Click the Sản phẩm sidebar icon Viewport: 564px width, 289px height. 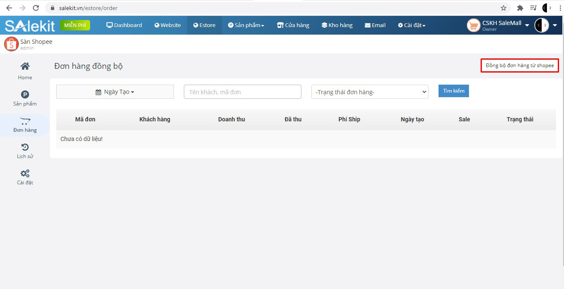[25, 95]
